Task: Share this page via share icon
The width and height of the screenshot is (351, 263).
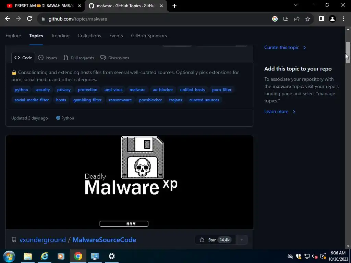Action: point(297,19)
